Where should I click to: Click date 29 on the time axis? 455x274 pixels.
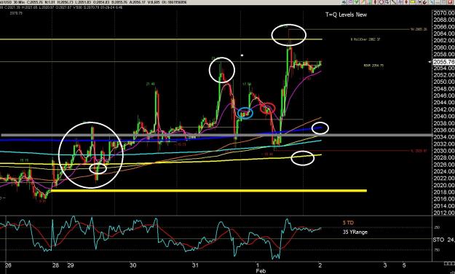point(71,265)
